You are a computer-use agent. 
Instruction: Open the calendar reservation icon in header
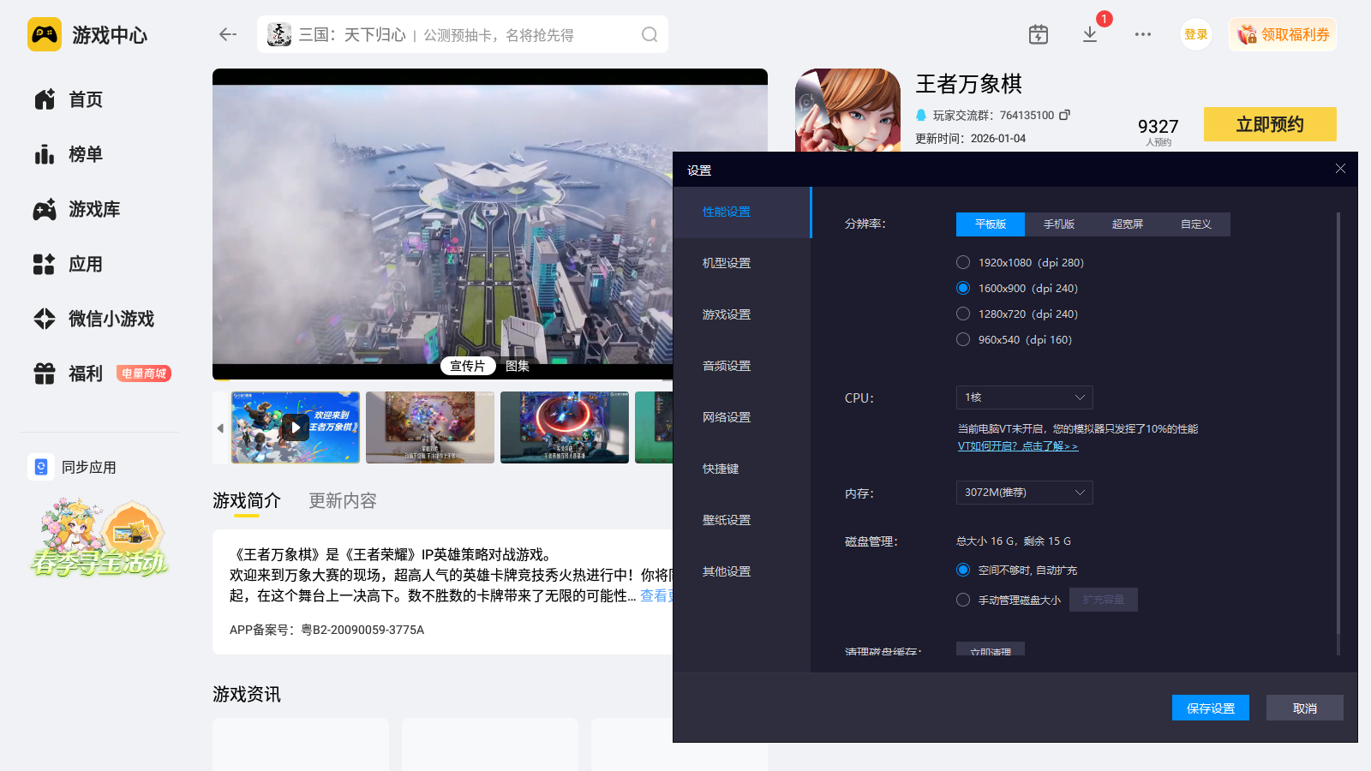pos(1039,34)
